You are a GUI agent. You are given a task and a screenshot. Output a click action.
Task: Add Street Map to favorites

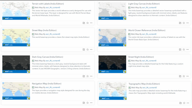(x=87, y=49)
